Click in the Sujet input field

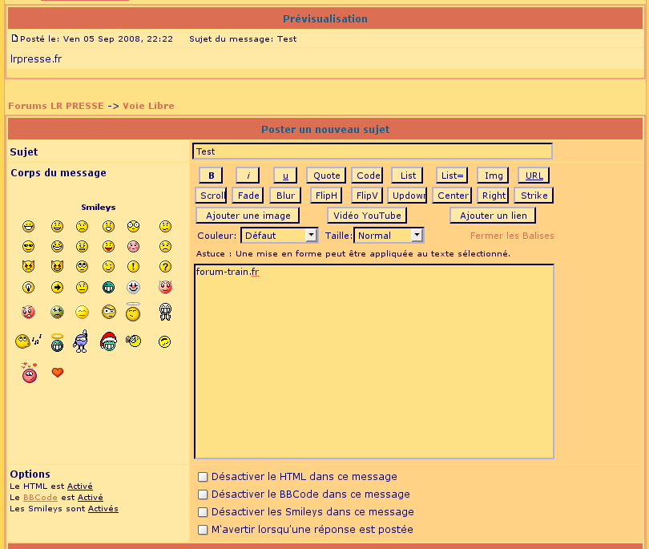(373, 151)
